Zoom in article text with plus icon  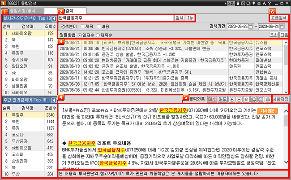tap(231, 99)
